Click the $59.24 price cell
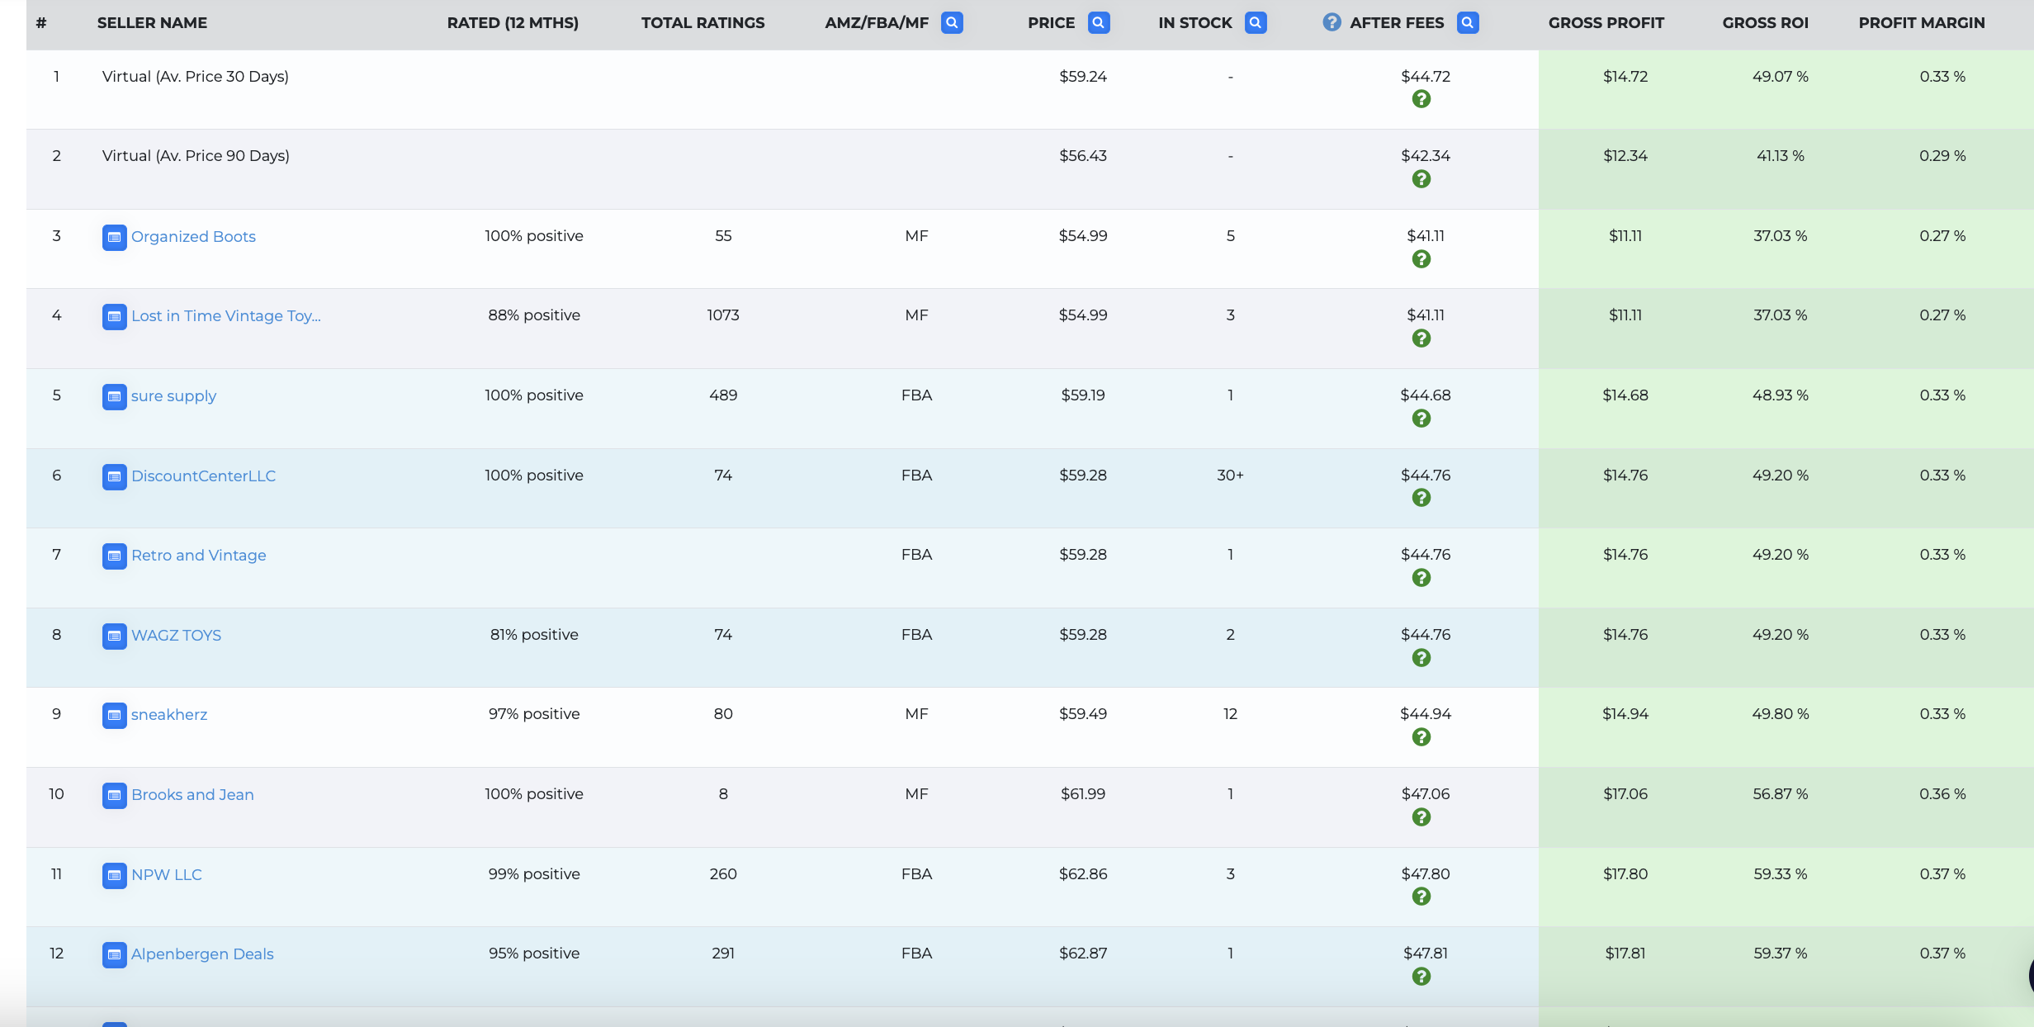The width and height of the screenshot is (2034, 1027). 1083,77
